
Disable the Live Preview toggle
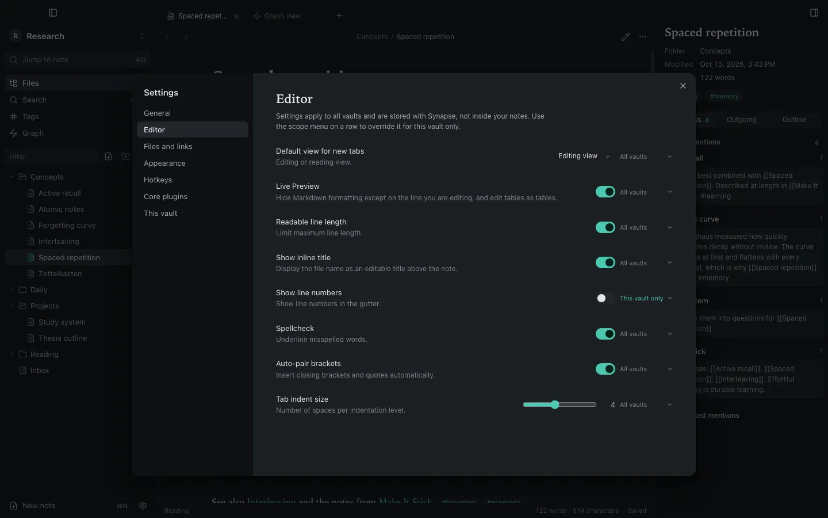point(605,192)
